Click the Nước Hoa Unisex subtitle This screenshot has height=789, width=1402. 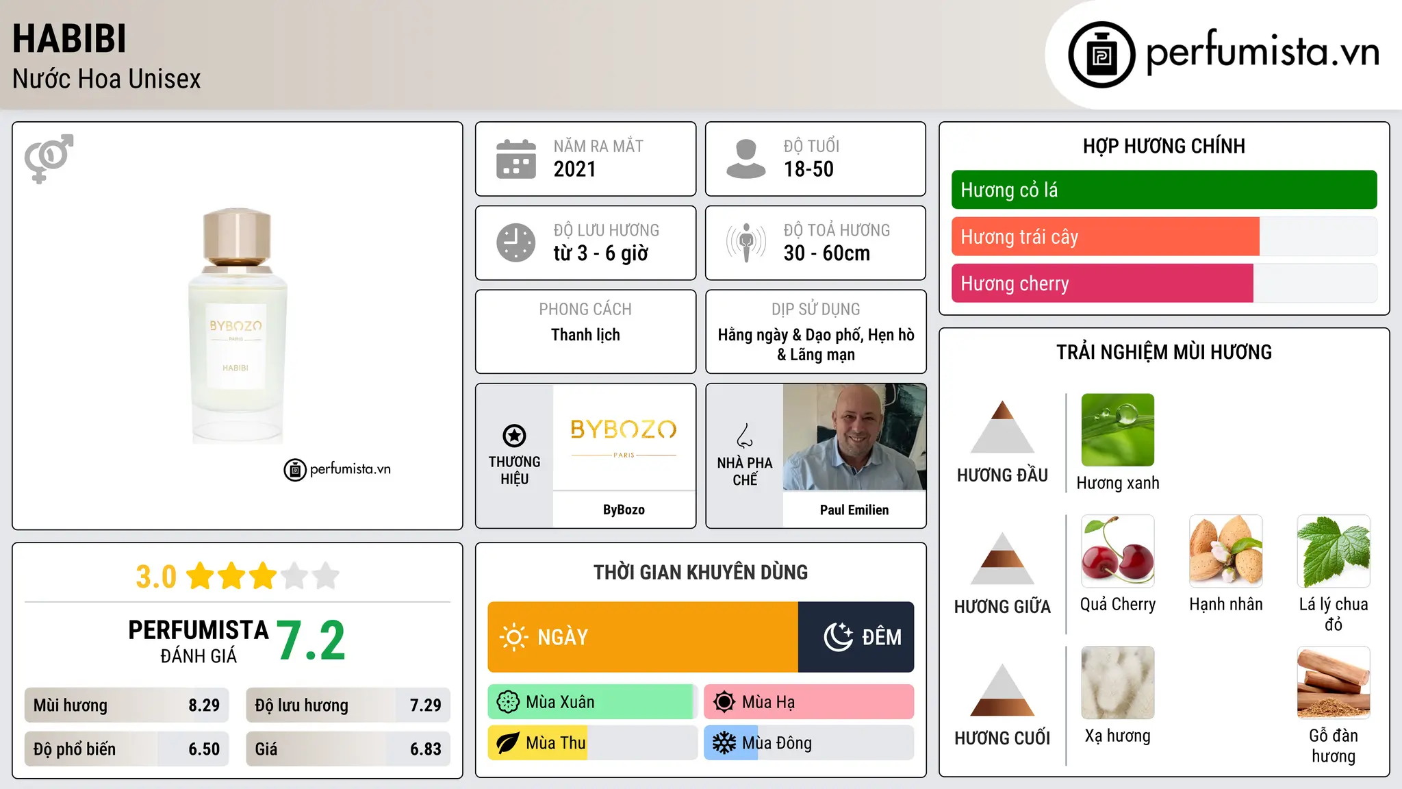click(107, 79)
